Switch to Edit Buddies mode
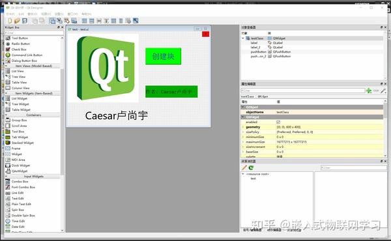Image resolution: width=391 pixels, height=241 pixels. pyautogui.click(x=67, y=21)
